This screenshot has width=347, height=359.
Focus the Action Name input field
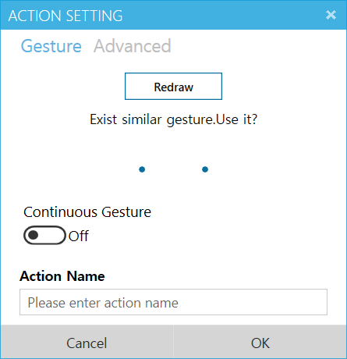coord(173,302)
